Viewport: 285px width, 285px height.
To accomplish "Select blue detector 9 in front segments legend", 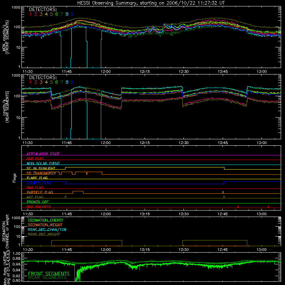I will [72, 14].
